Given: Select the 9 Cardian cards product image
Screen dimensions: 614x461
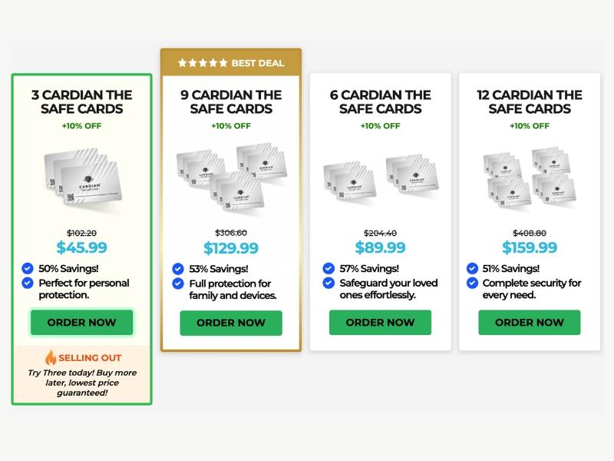Looking at the screenshot, I should pyautogui.click(x=231, y=175).
